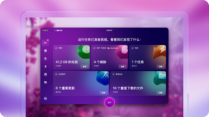This screenshot has width=209, height=117.
Task: Open the Assistant icon at sidebar bottom
Action: 46,98
